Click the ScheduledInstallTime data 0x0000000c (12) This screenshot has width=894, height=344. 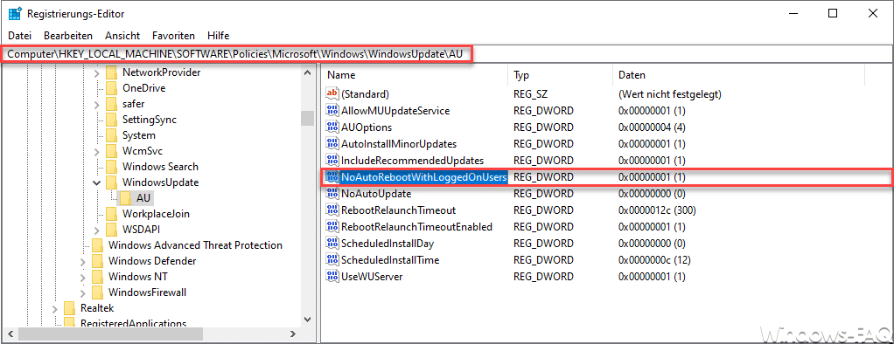click(x=654, y=259)
